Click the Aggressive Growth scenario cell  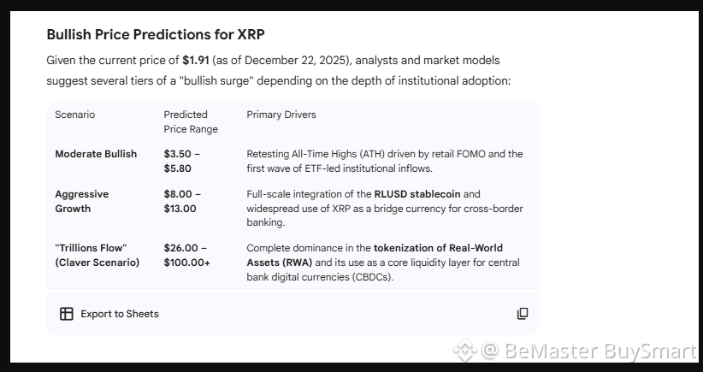82,201
